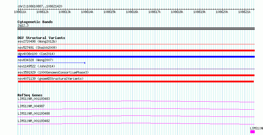Image resolution: width=263 pixels, height=135 pixels.
Task: Select the thick red esv3591929 variant bar
Action: pos(136,75)
